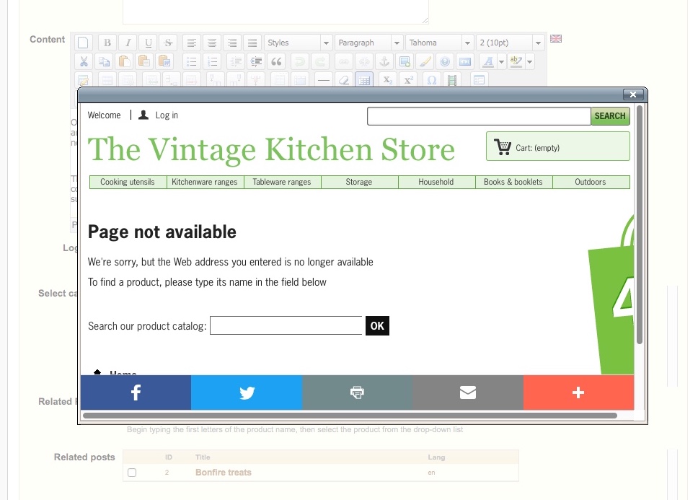Screen dimensions: 698x500
Task: Open Books & booklets menu item
Action: [513, 182]
